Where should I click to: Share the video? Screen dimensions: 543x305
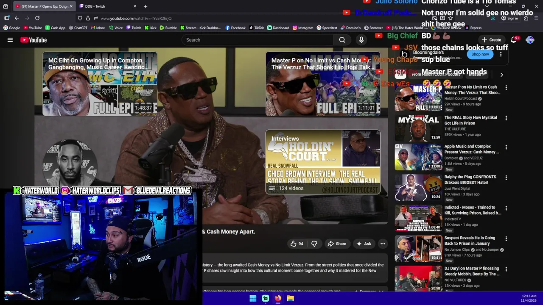tap(337, 244)
